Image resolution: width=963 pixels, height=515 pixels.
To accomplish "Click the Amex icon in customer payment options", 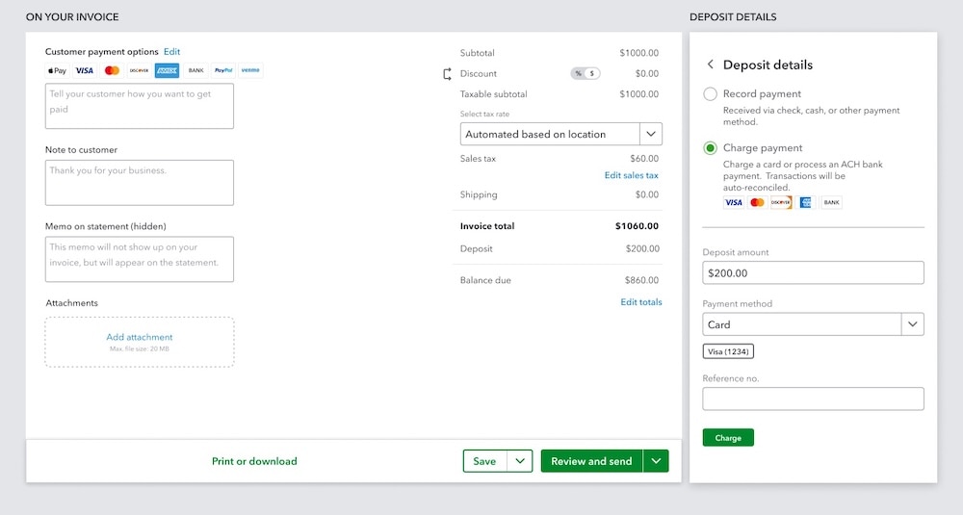I will [x=167, y=70].
